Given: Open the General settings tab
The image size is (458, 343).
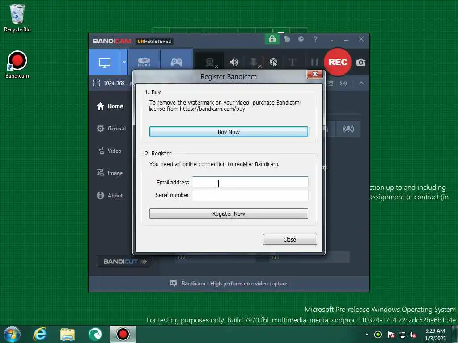Looking at the screenshot, I should 111,129.
